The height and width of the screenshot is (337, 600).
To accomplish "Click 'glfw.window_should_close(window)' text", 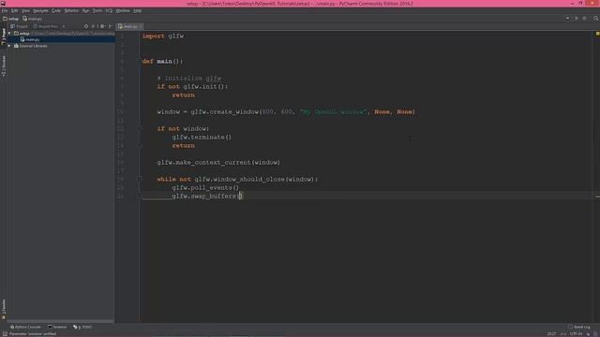I will point(254,179).
